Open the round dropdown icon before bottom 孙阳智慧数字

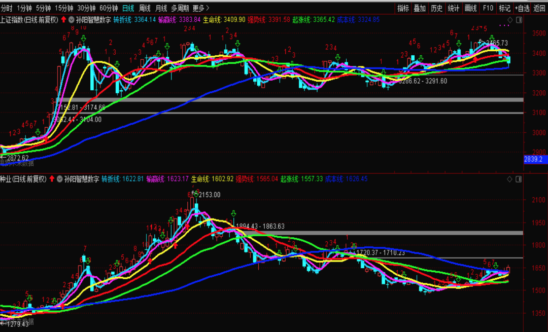click(x=60, y=179)
